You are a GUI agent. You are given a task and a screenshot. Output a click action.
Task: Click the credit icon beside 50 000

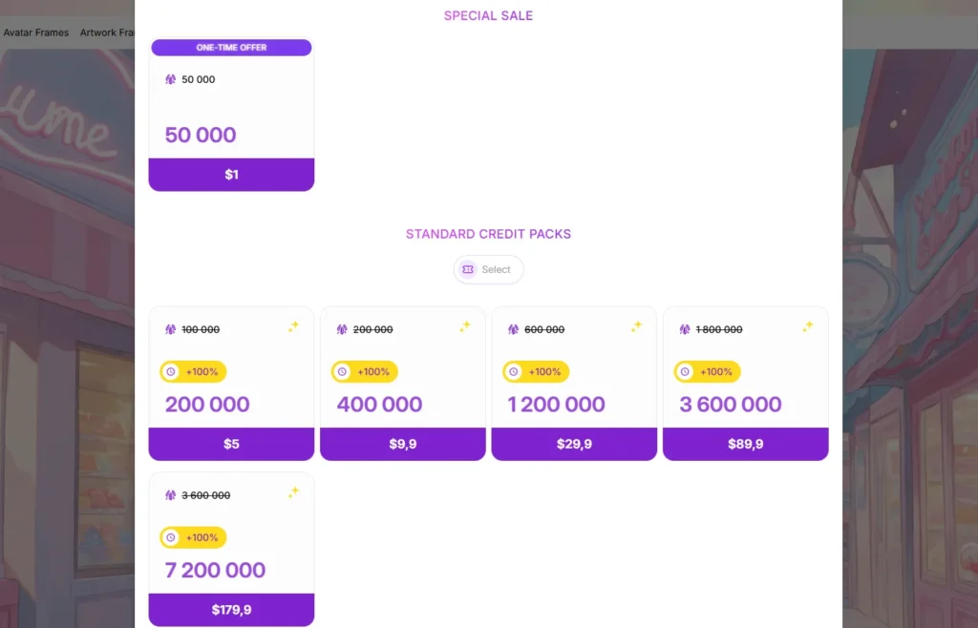point(170,79)
